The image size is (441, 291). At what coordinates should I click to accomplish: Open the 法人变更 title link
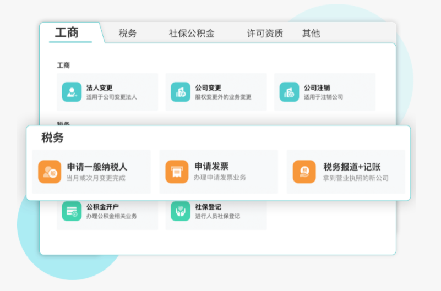pyautogui.click(x=100, y=87)
